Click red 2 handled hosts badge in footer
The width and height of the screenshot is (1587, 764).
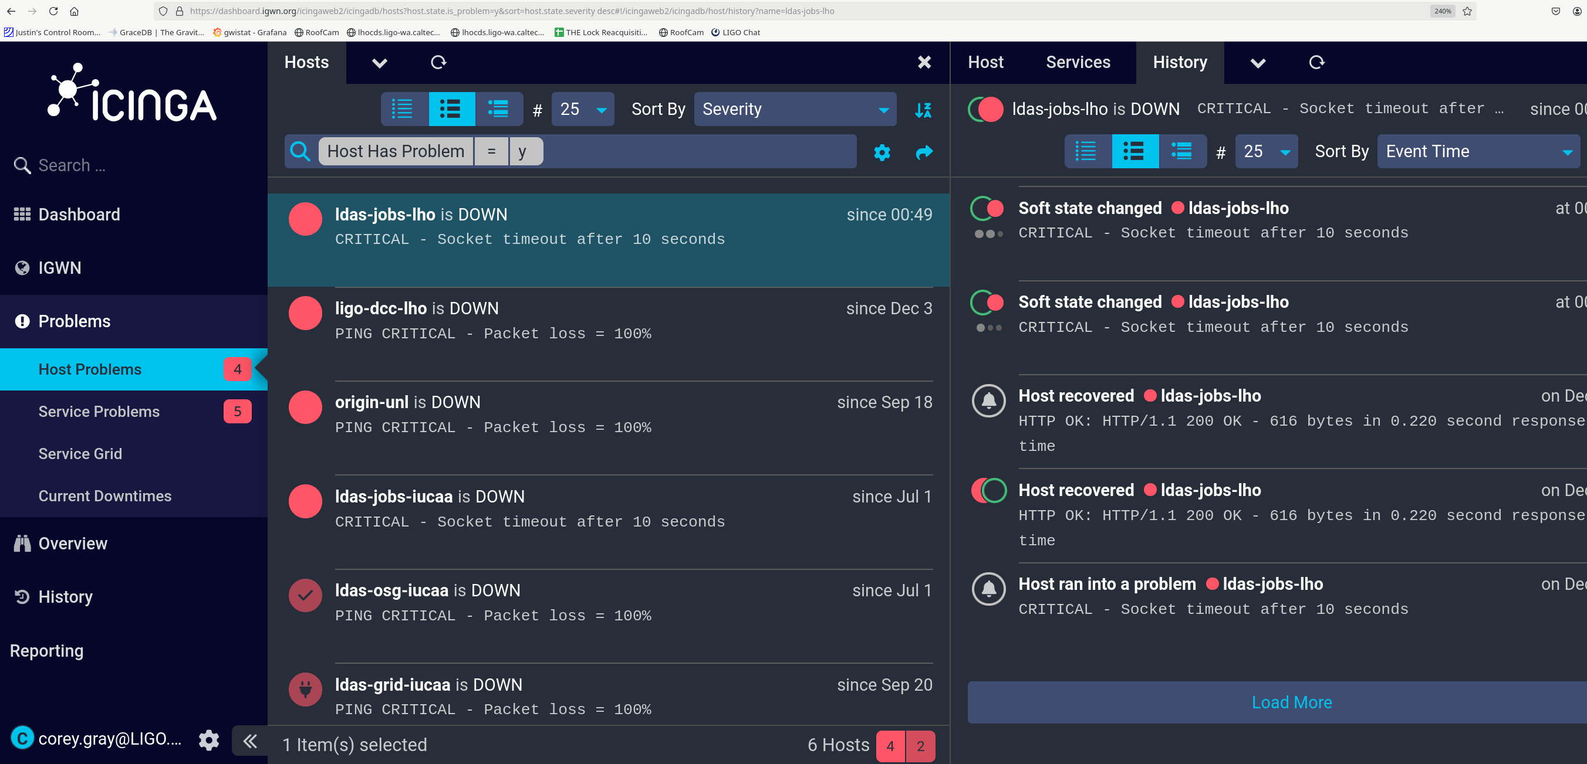coord(920,746)
